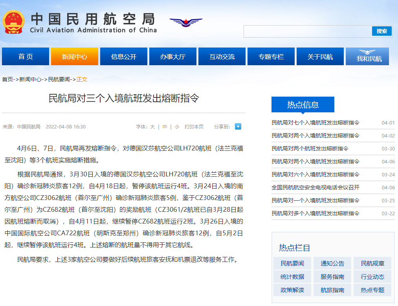This screenshot has width=398, height=306.
Task: Click the search button 搜索
Action: pyautogui.click(x=381, y=31)
